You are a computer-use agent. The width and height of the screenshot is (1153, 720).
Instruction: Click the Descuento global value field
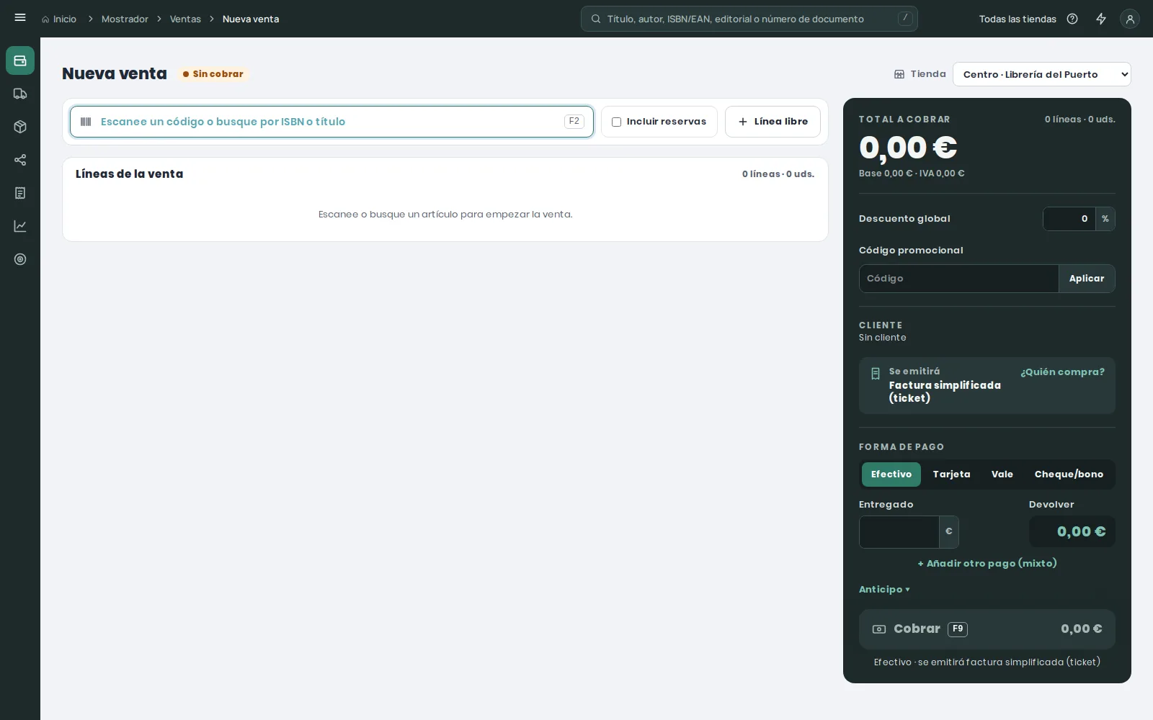coord(1069,219)
